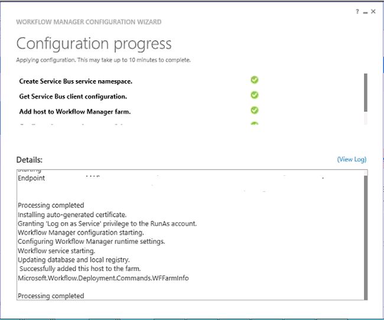
Task: Click green check beside Create Service Bus namespace
Action: [255, 80]
